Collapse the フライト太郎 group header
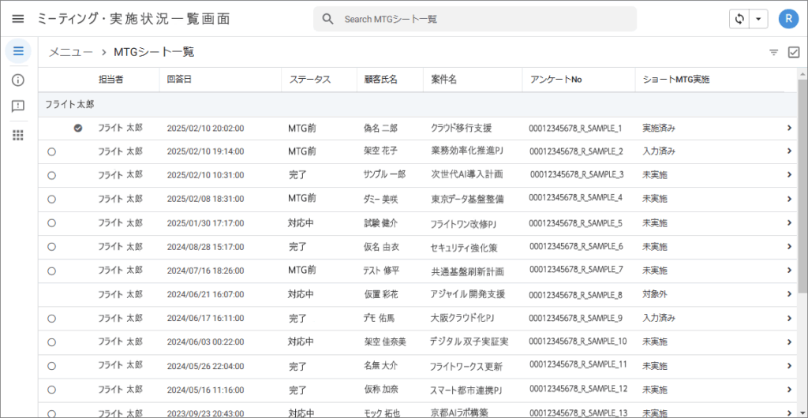 pos(69,104)
